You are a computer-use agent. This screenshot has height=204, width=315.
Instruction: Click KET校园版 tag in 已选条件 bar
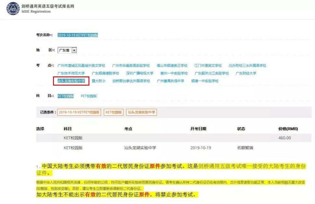pos(114,112)
